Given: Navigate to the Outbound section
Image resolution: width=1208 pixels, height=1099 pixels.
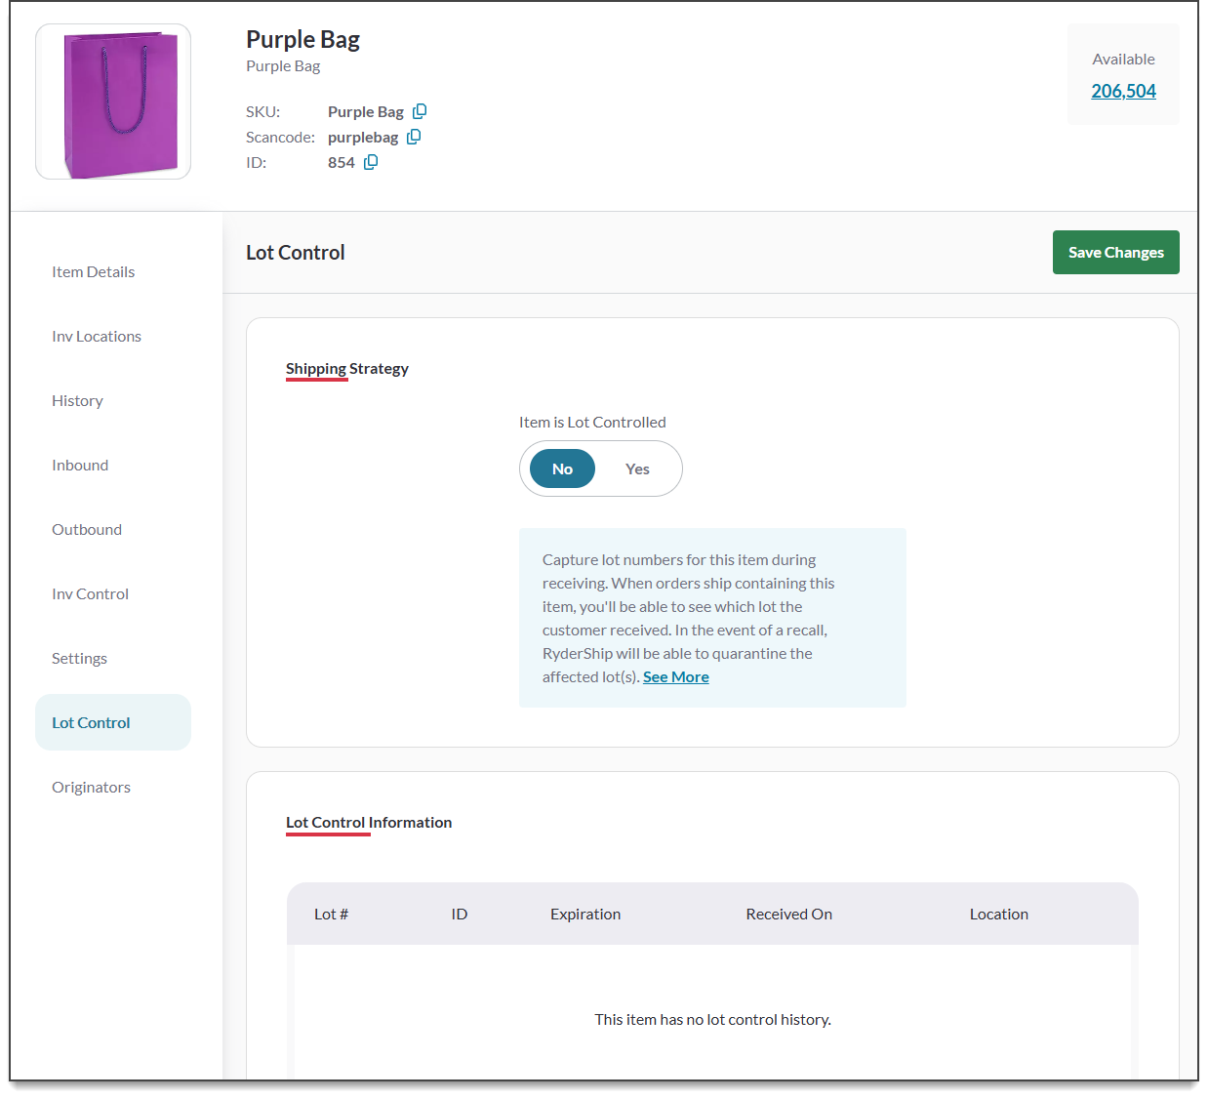Looking at the screenshot, I should [87, 529].
